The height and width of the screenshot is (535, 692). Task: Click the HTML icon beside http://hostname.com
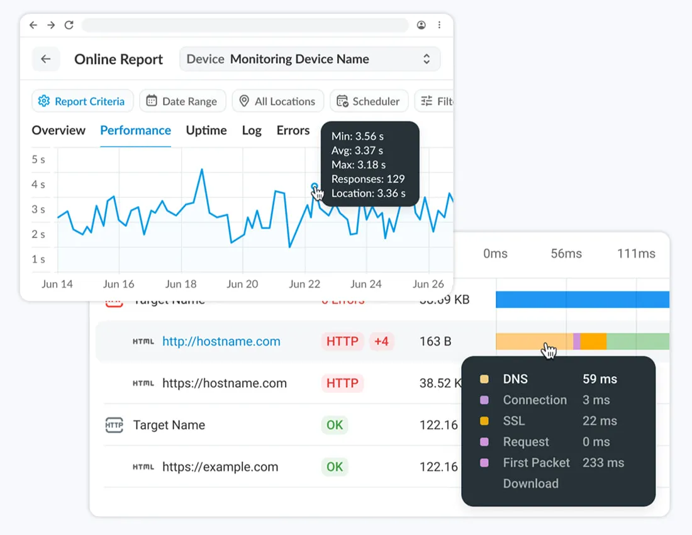tap(143, 341)
